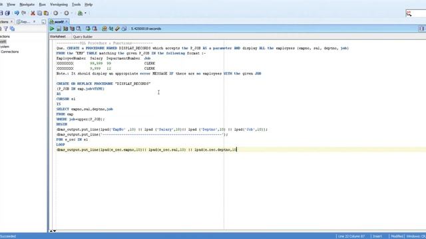Click the Insert mode status entry
Screen dimensions: 426x239
pos(377,236)
